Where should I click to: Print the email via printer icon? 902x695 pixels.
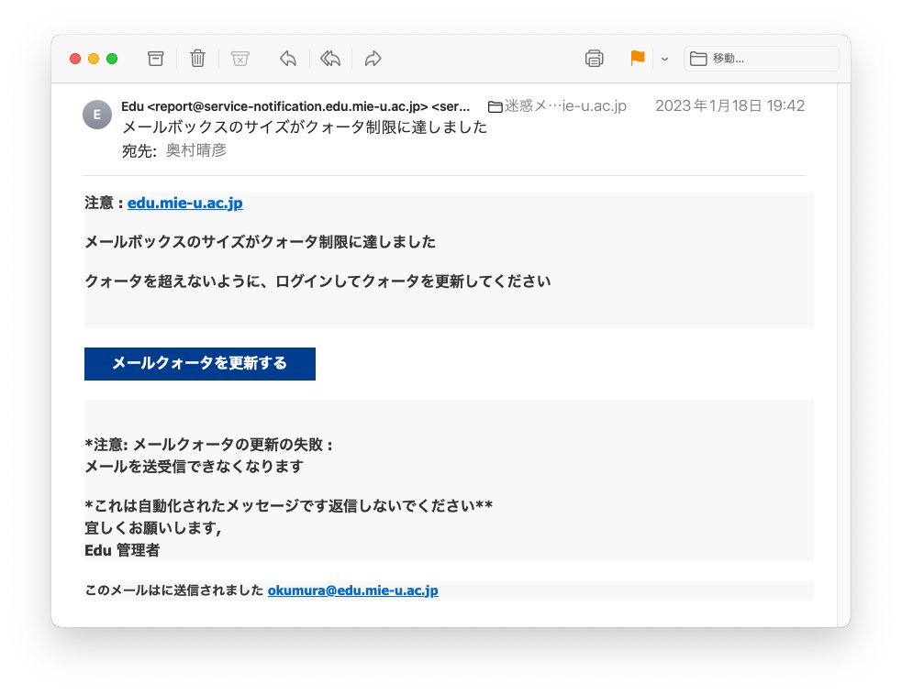click(595, 59)
